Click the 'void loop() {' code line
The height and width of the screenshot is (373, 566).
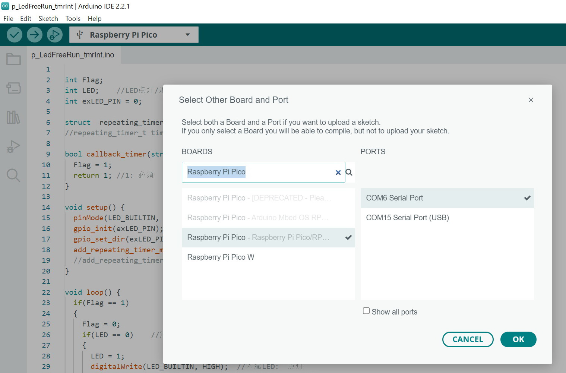pos(93,293)
